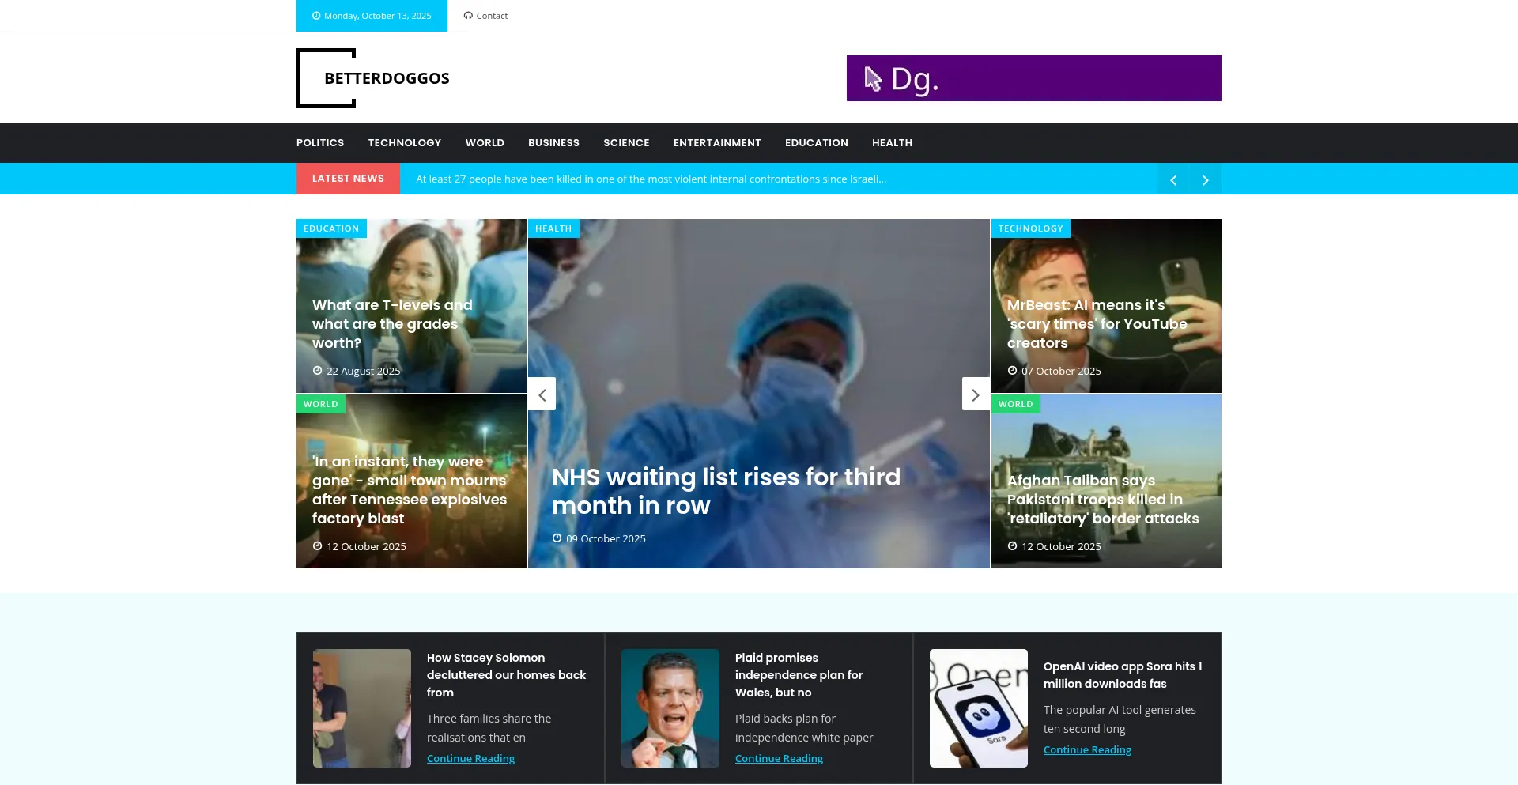Open the MrBeast AI YouTube creators story
This screenshot has height=785, width=1518.
tap(1097, 324)
